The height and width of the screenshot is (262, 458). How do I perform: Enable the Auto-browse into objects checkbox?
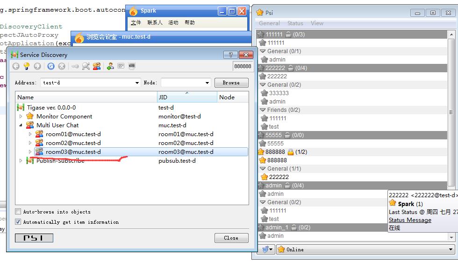[18, 212]
